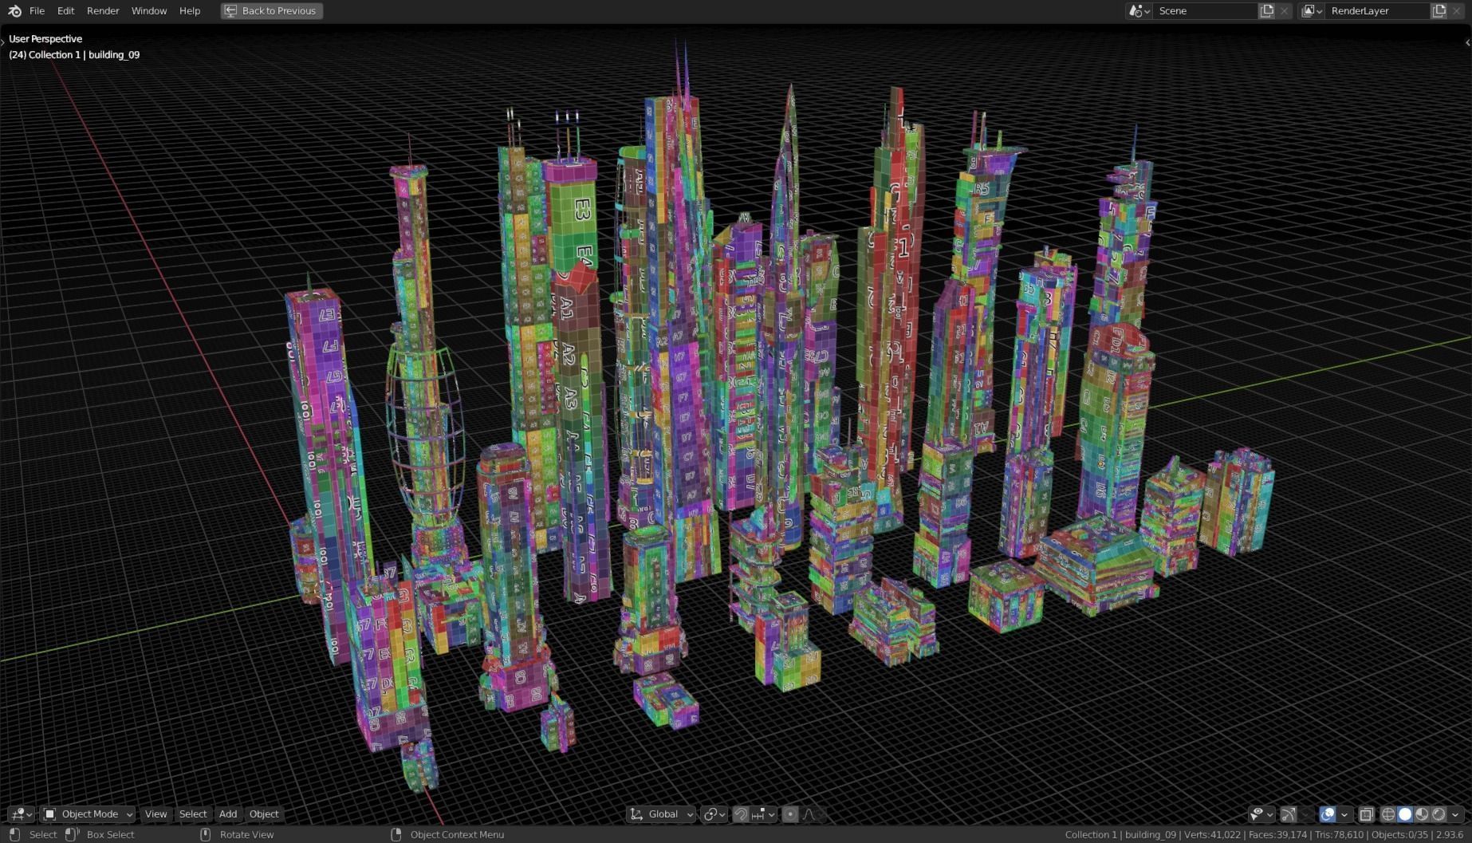Edit the Scene name field
Image resolution: width=1472 pixels, height=843 pixels.
click(1205, 11)
